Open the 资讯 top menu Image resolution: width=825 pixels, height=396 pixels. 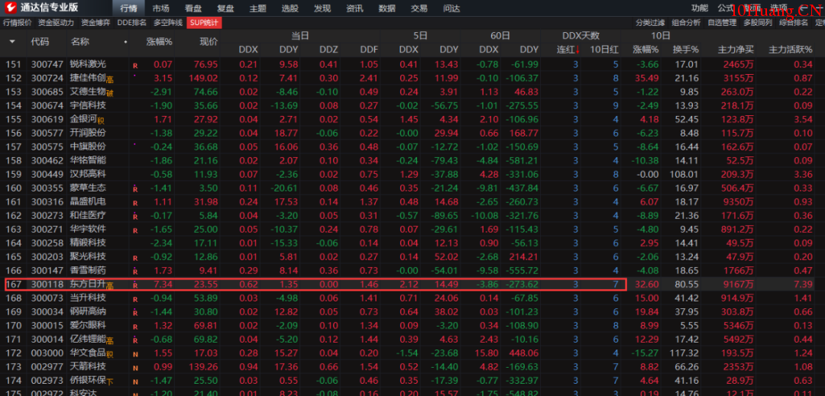click(354, 8)
